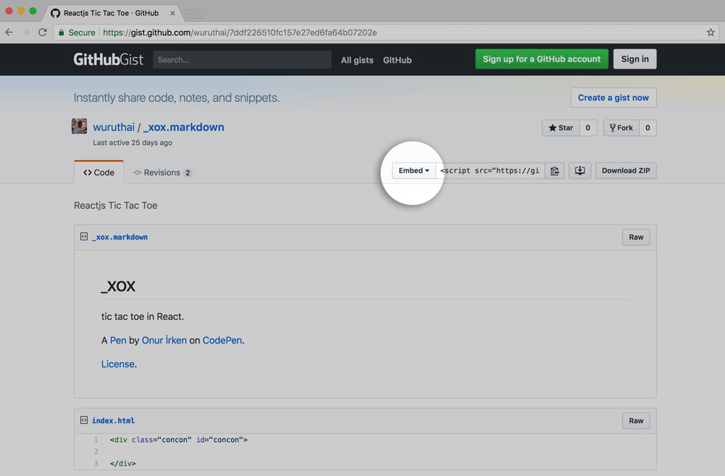Image resolution: width=725 pixels, height=476 pixels.
Task: Open the Embed dropdown
Action: click(413, 170)
